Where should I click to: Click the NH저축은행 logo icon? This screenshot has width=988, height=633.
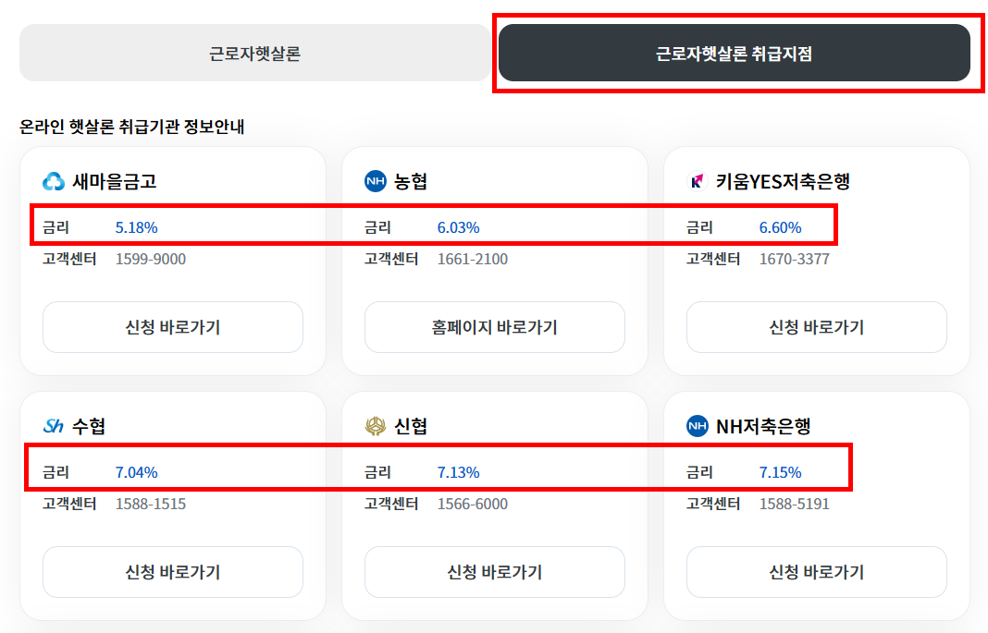[695, 426]
